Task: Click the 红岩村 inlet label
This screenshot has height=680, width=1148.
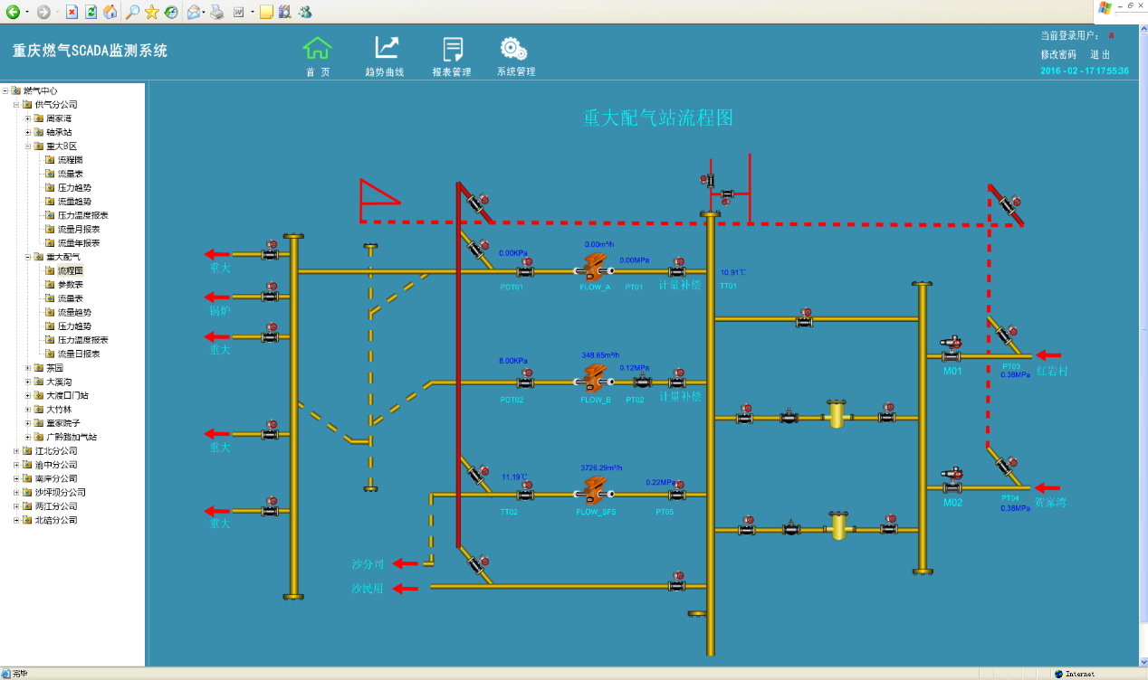Action: tap(1053, 371)
